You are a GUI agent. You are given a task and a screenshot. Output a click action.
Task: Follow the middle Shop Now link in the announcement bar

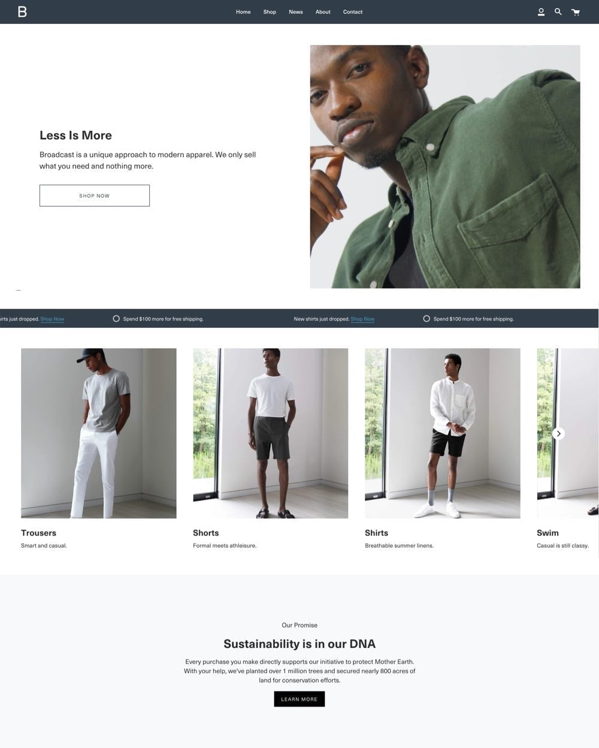(362, 319)
